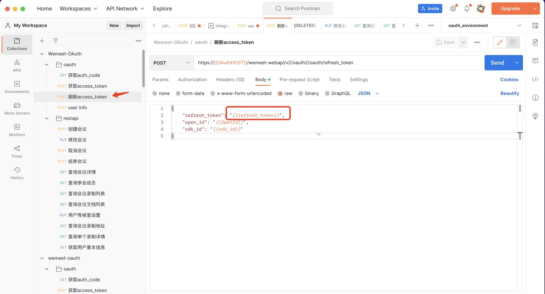Open the oauth_environment selector
Screen dimensions: 545x294
pos(485,25)
